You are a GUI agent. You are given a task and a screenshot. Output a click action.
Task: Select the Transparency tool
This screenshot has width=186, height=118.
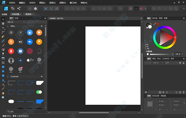(x=3, y=54)
